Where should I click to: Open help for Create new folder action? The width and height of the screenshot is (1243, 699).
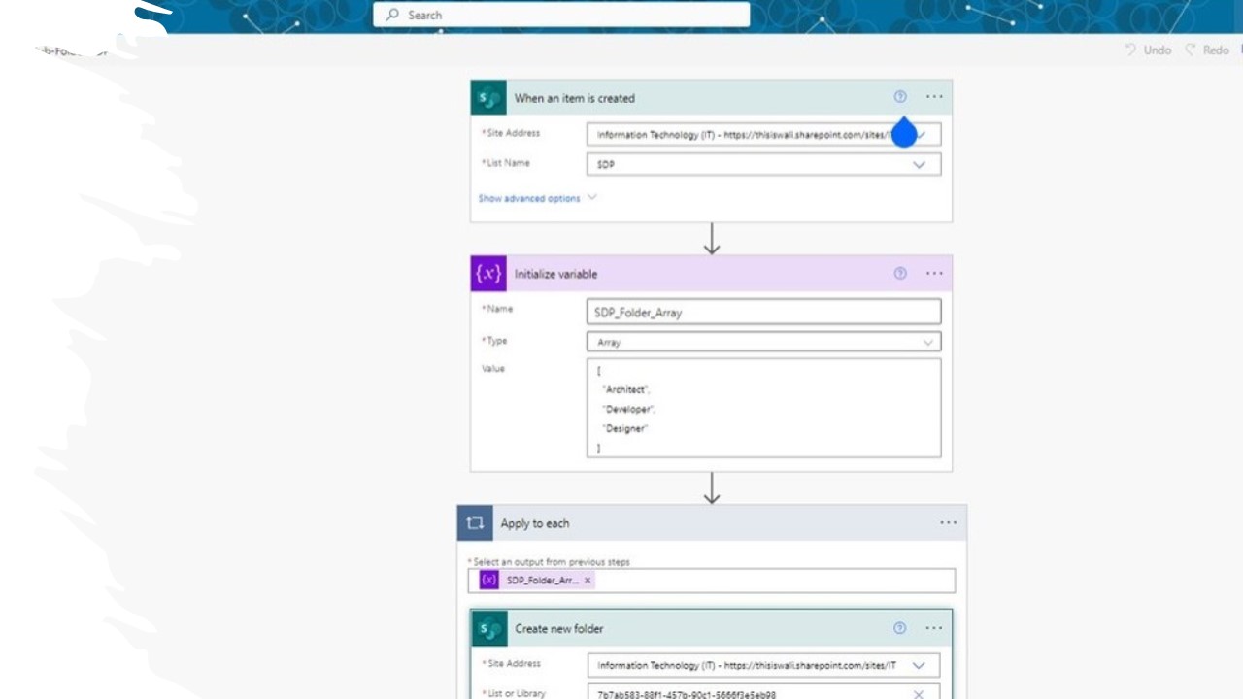[899, 628]
